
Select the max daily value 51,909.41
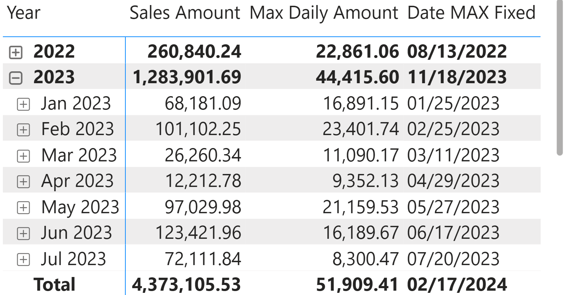(357, 285)
